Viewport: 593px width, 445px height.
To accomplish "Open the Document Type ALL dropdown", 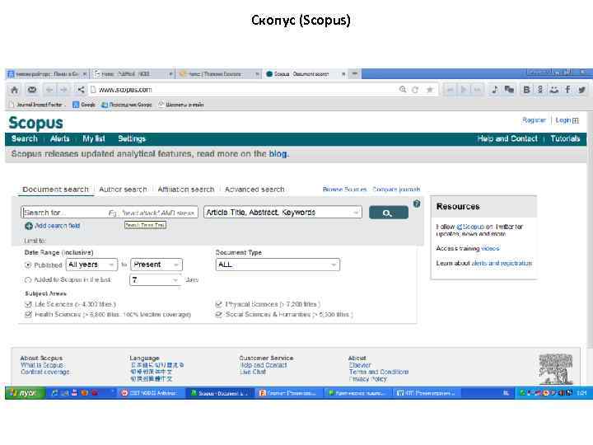I will (278, 265).
